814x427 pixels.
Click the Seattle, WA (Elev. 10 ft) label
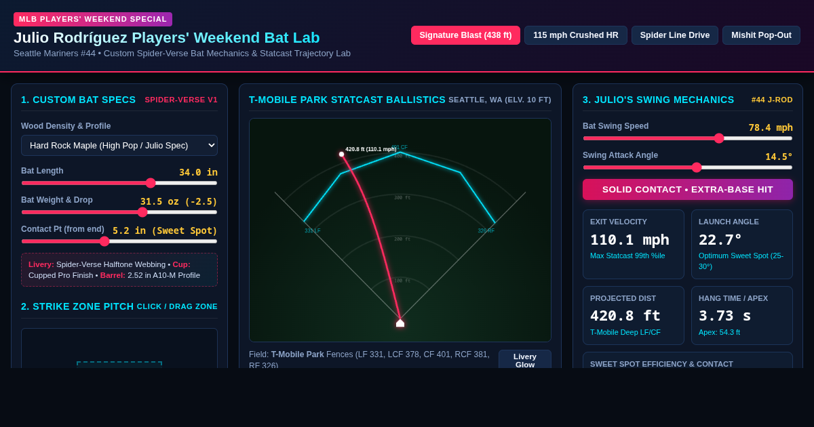(500, 100)
